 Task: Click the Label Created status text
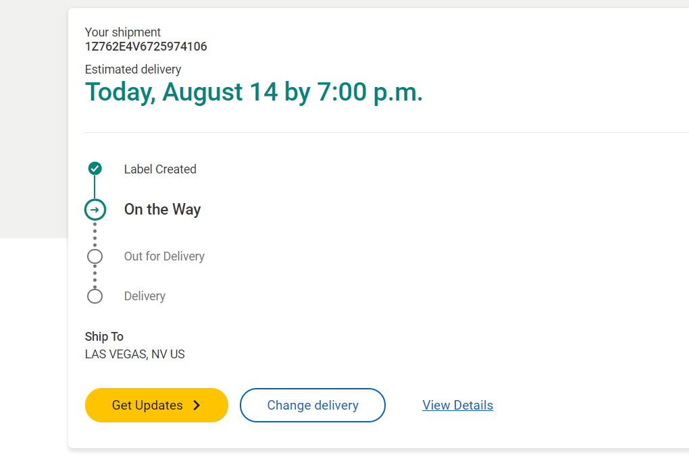[x=160, y=169]
